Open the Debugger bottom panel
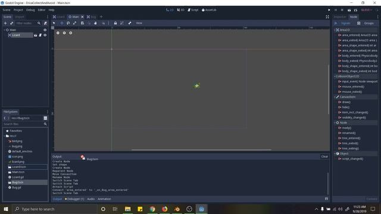 point(74,199)
